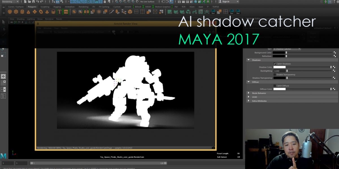Click the Background Color swatch
Screen dimensions: 339x169
click(x=279, y=53)
